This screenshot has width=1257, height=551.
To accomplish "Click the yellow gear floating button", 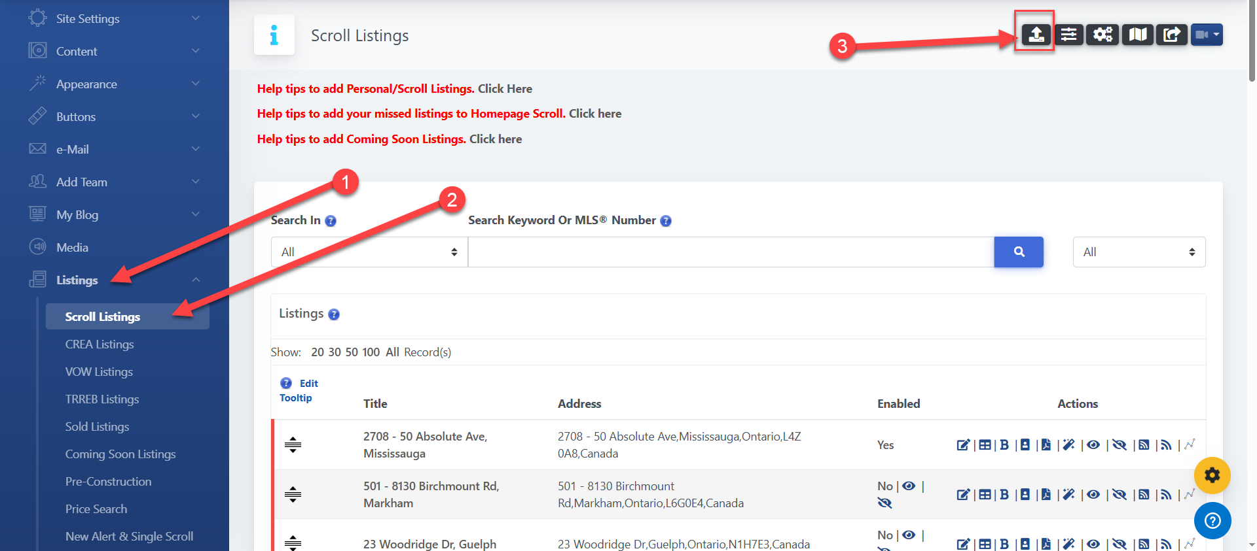I will (x=1212, y=475).
